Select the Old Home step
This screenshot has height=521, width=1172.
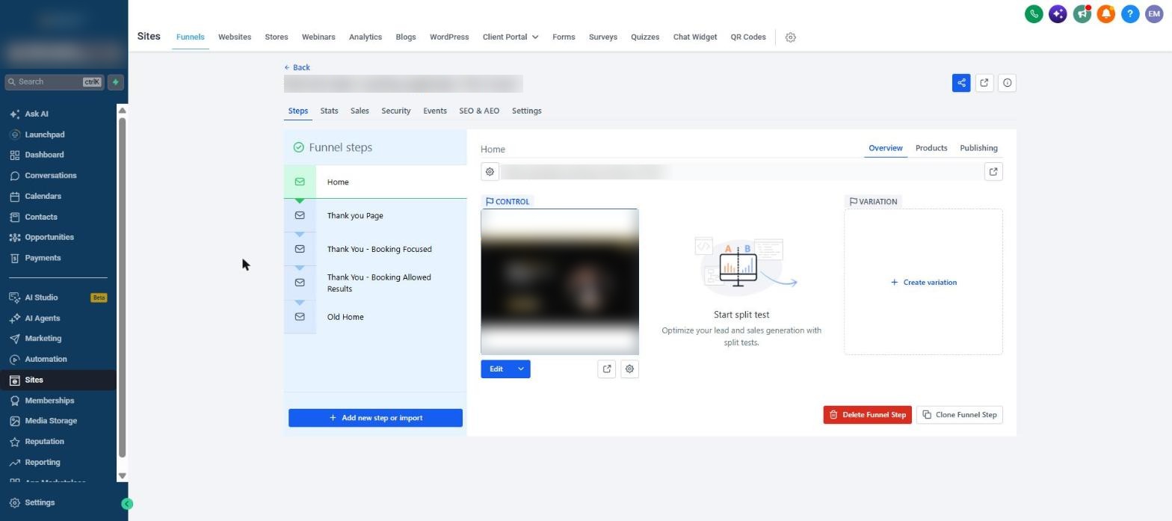(x=375, y=317)
